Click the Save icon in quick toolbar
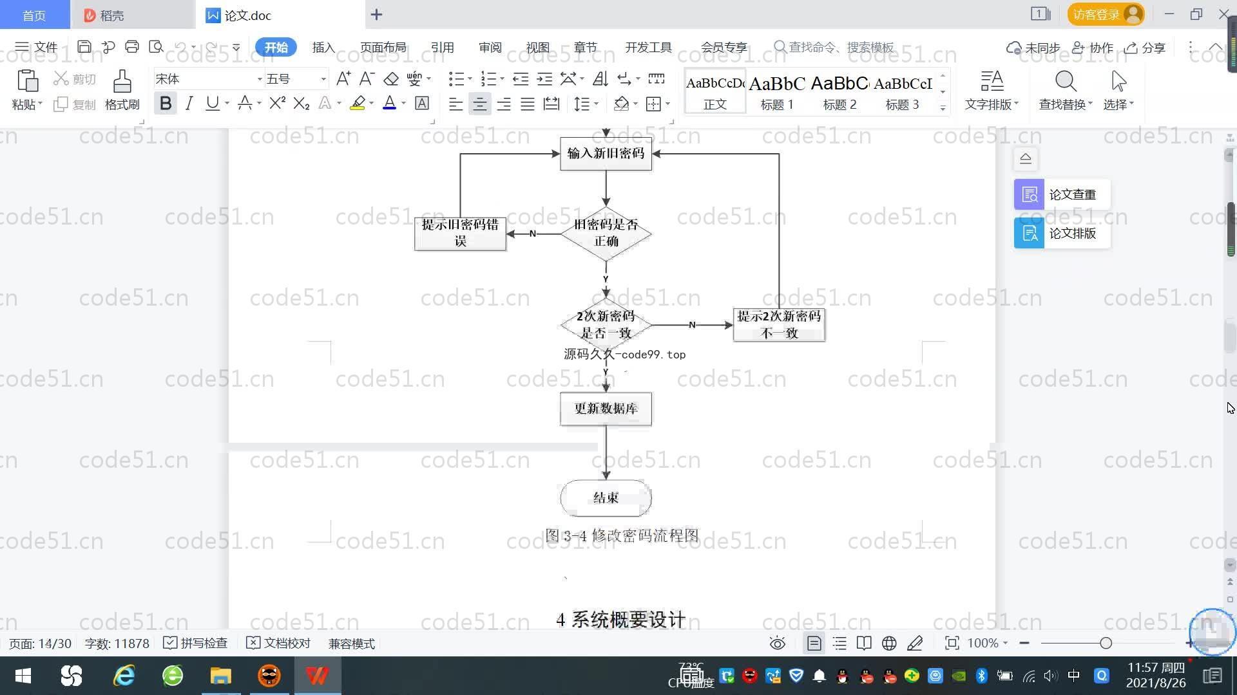Viewport: 1237px width, 695px height. 84,47
